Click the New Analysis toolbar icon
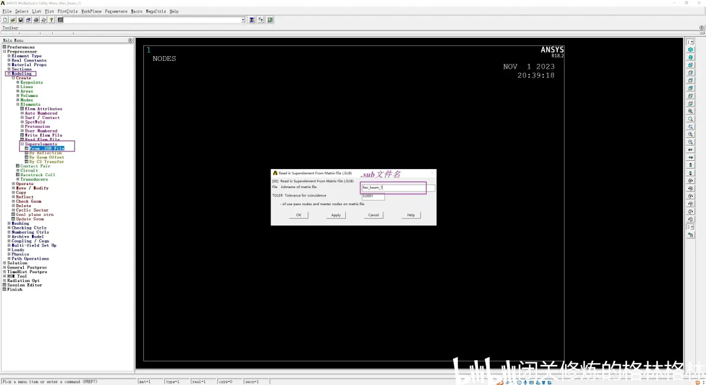Image resolution: width=706 pixels, height=385 pixels. (x=5, y=20)
